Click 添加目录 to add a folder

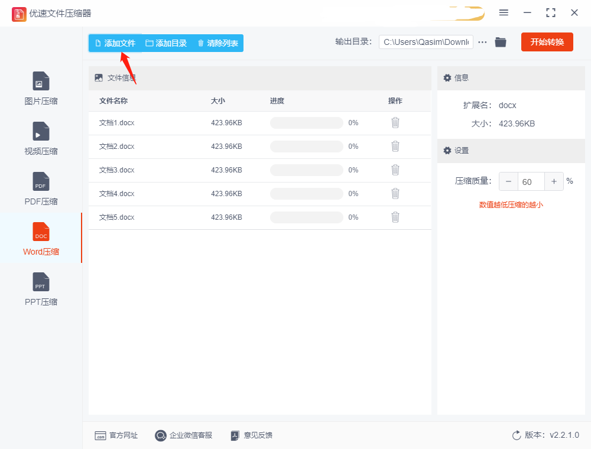(x=166, y=43)
